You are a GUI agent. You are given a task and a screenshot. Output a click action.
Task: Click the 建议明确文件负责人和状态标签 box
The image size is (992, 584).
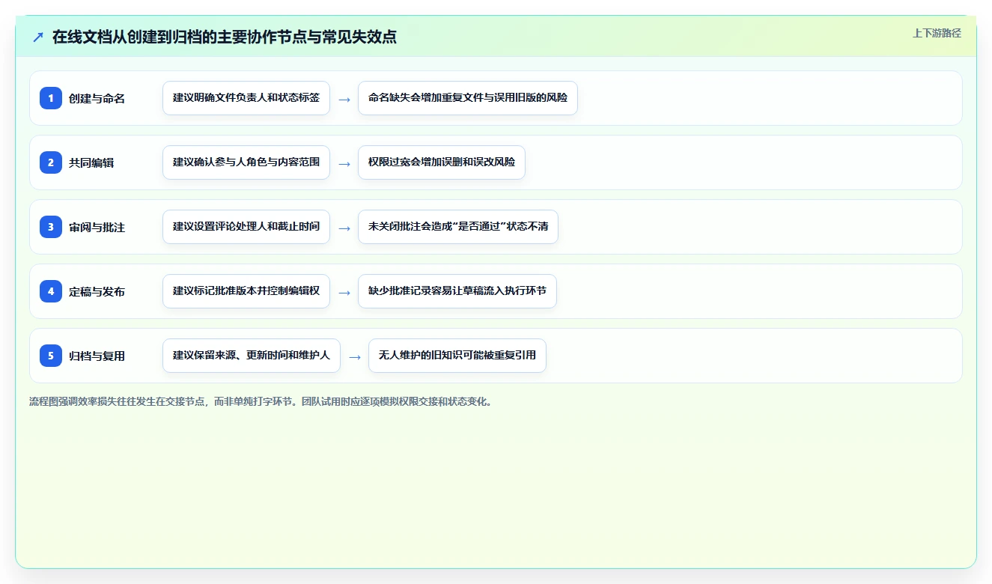[x=246, y=98]
